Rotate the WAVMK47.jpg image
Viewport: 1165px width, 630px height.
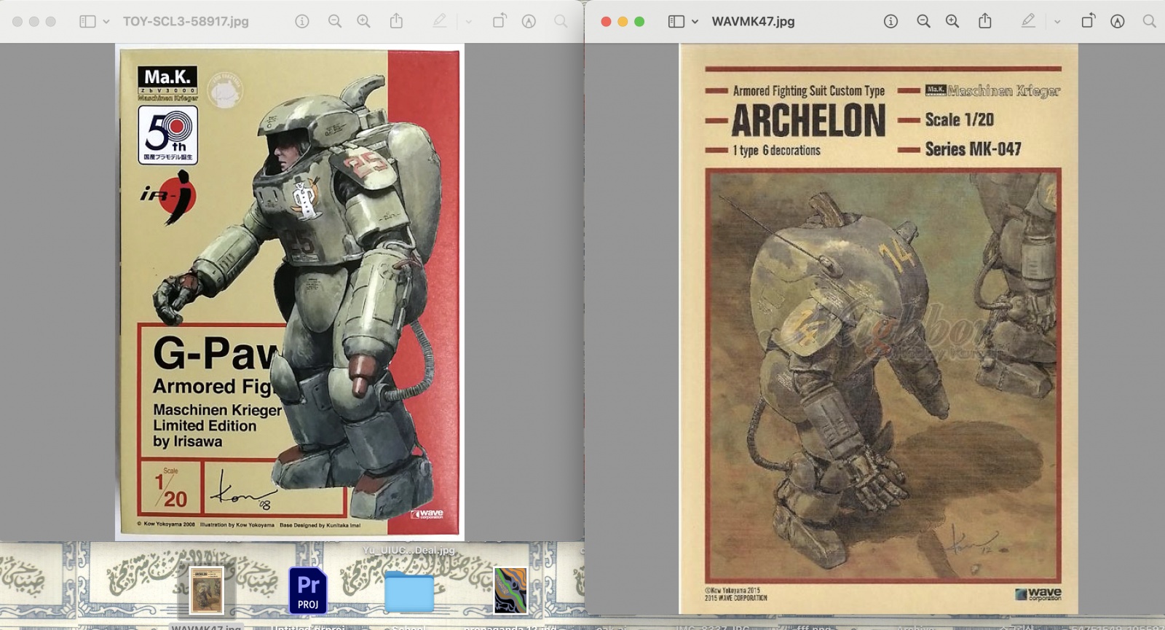coord(1087,22)
